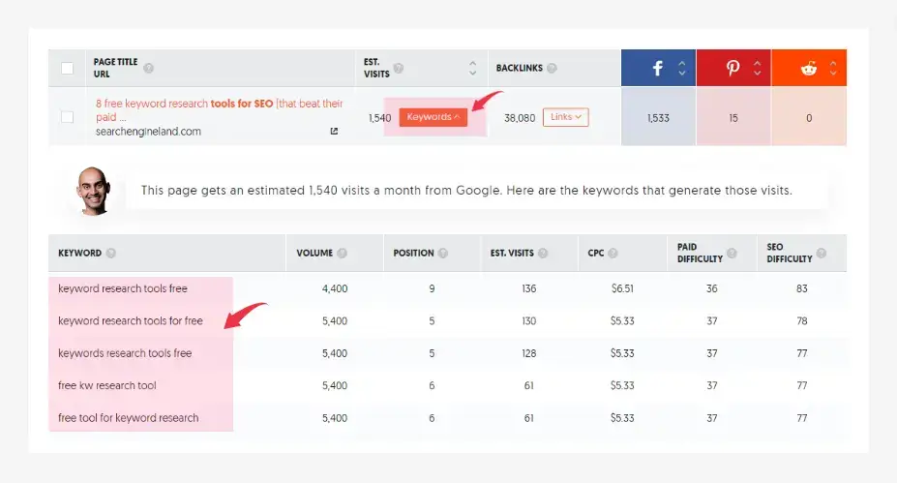The width and height of the screenshot is (897, 483).
Task: Collapse the orange Keywords dropdown button
Action: [433, 117]
